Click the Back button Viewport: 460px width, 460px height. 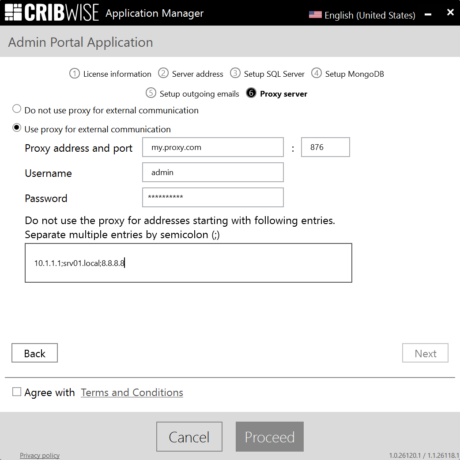[x=35, y=353]
